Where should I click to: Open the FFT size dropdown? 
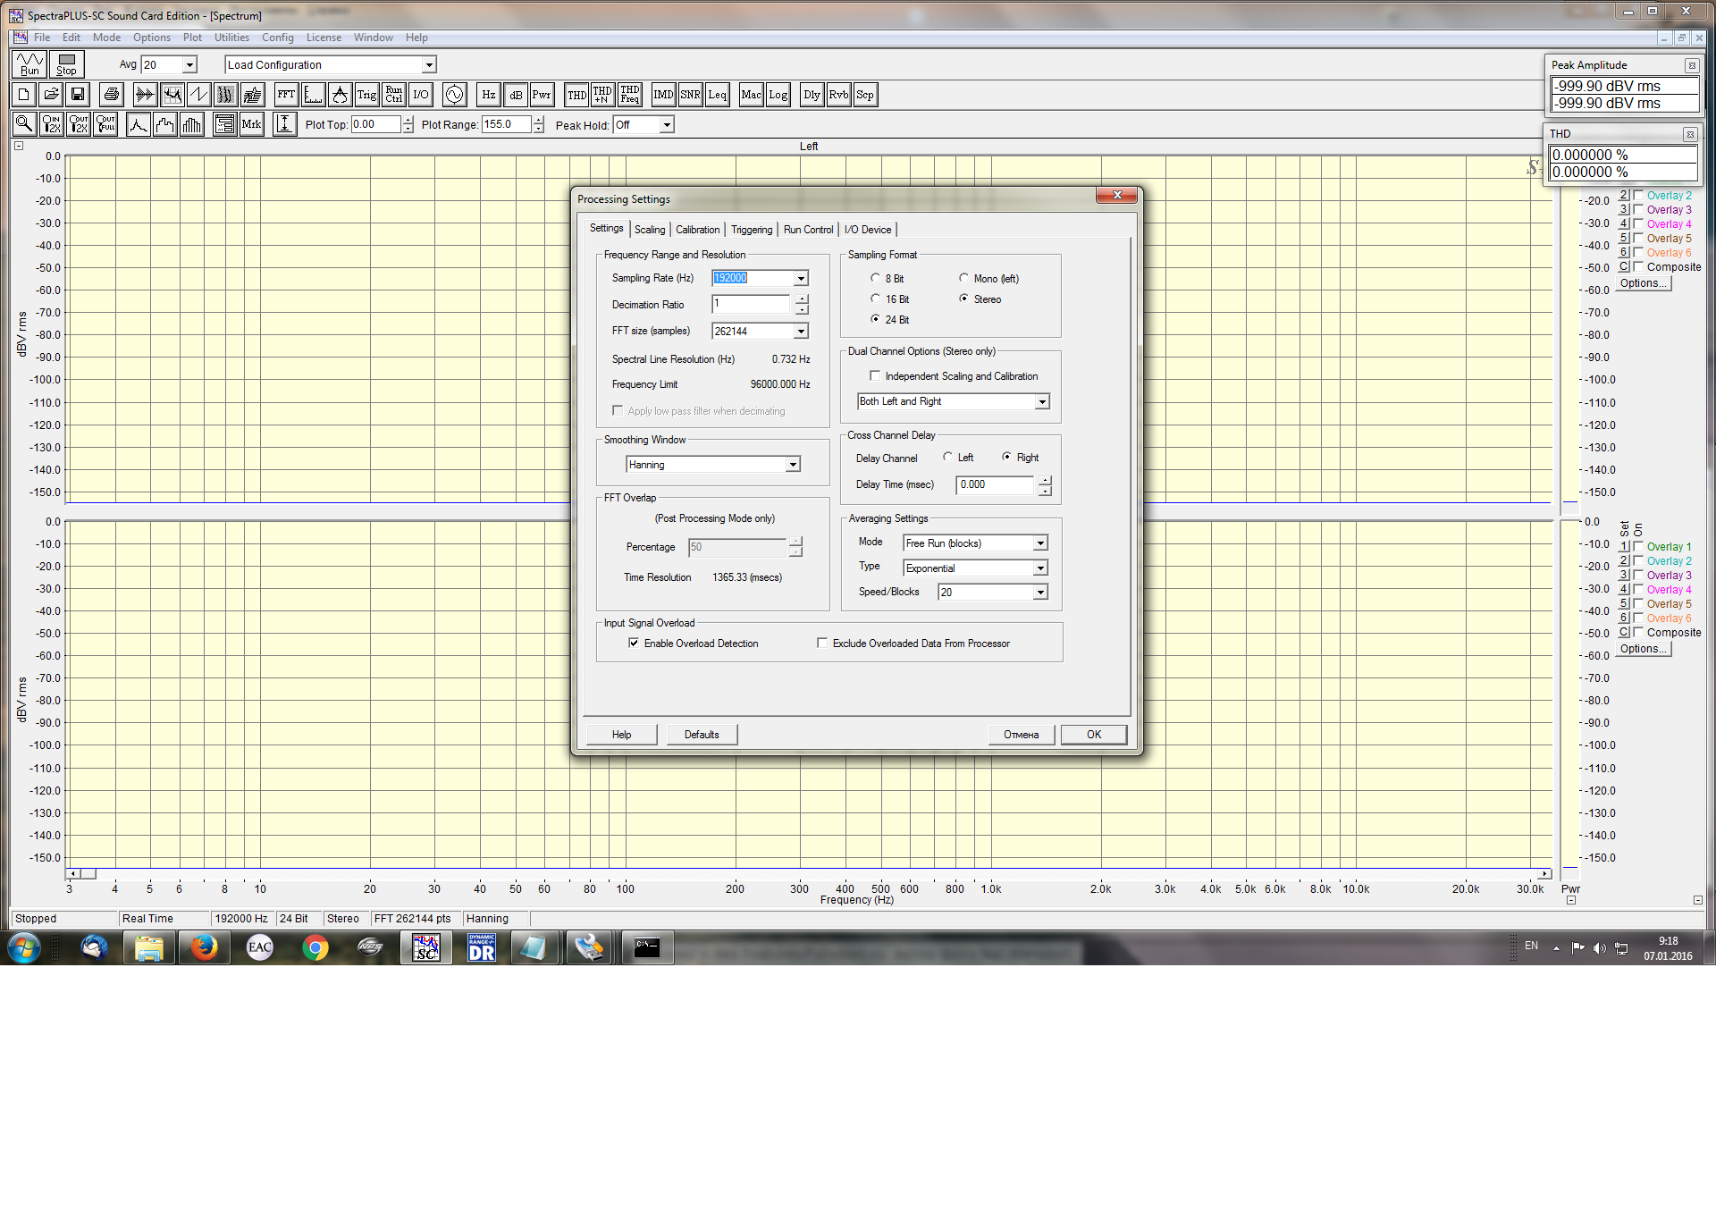801,332
